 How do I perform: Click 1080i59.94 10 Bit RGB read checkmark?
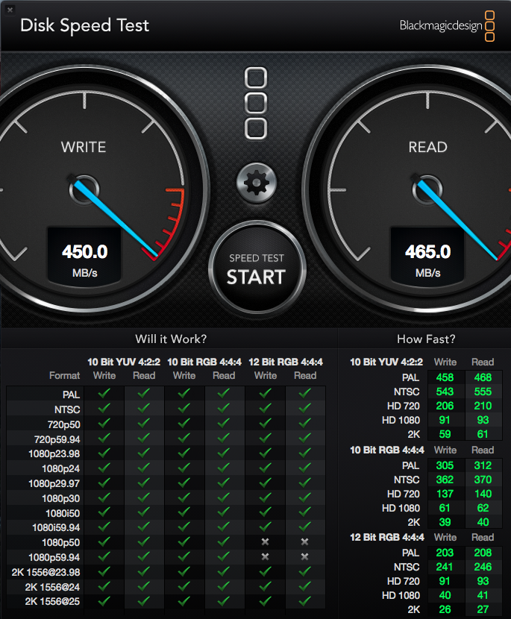[224, 527]
